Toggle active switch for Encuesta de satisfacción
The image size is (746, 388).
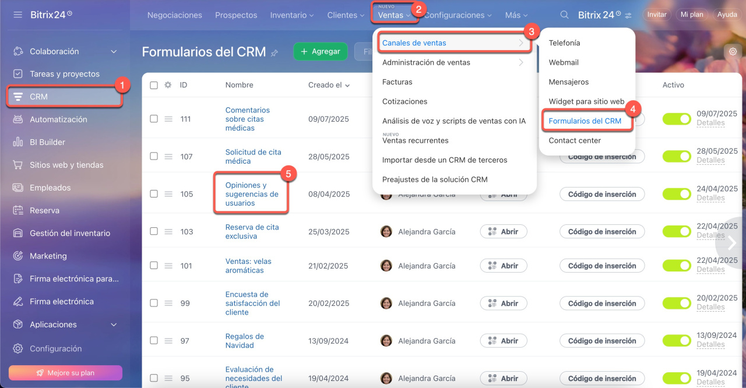pyautogui.click(x=677, y=303)
